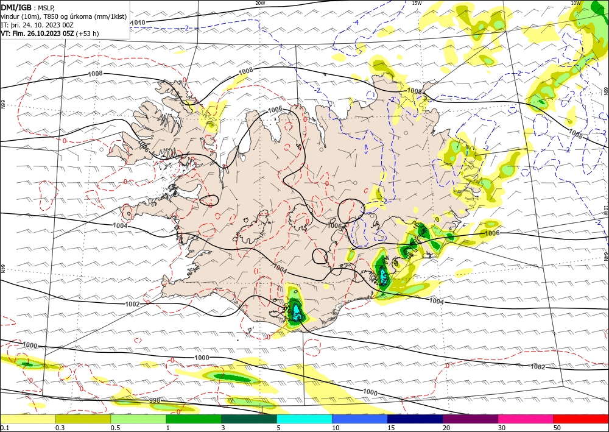Pick the blue 10–15 legend swatch
Image resolution: width=609 pixels, height=432 pixels.
click(x=360, y=419)
